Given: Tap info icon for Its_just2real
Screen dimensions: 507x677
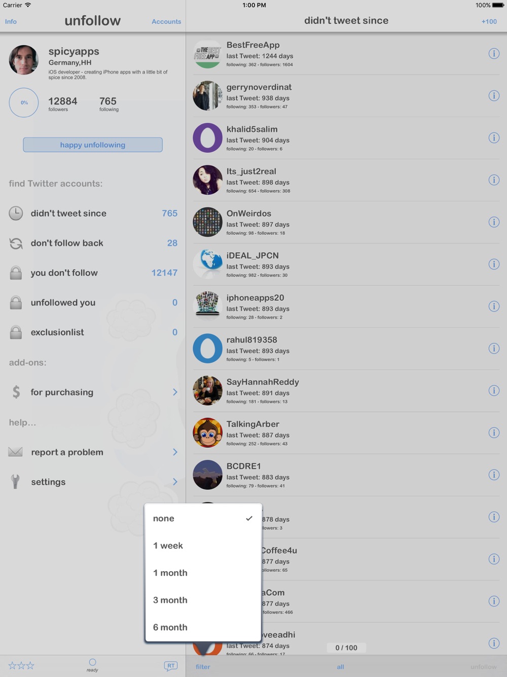Looking at the screenshot, I should pos(494,180).
